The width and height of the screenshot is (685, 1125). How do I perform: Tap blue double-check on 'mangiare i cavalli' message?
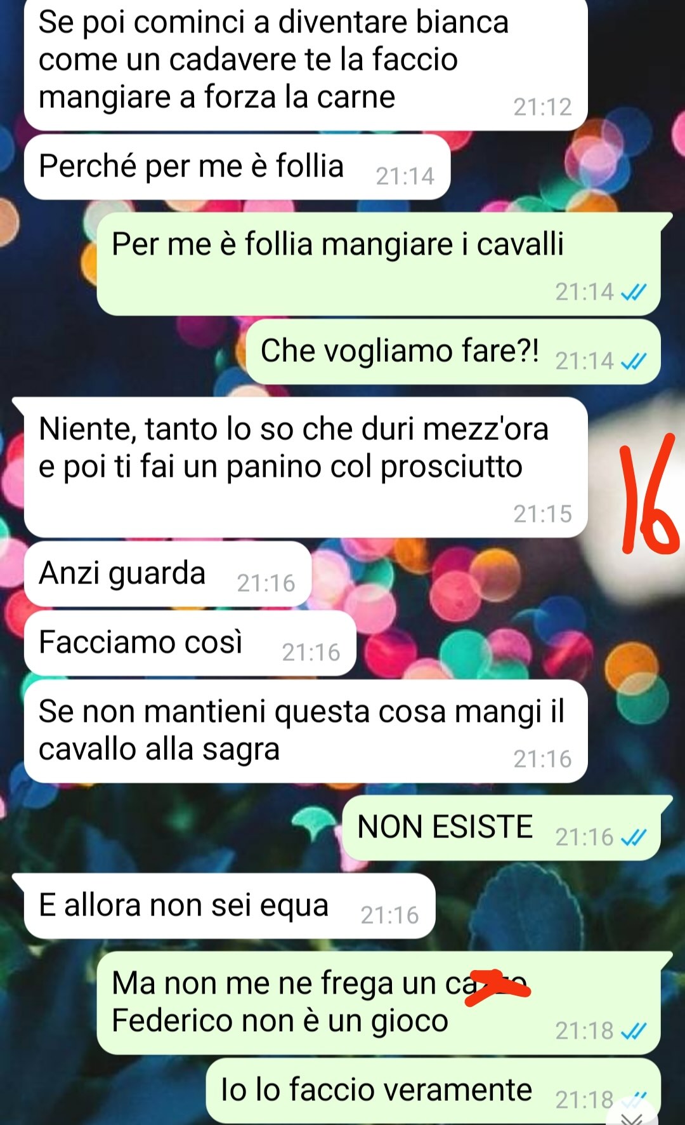coord(633,292)
